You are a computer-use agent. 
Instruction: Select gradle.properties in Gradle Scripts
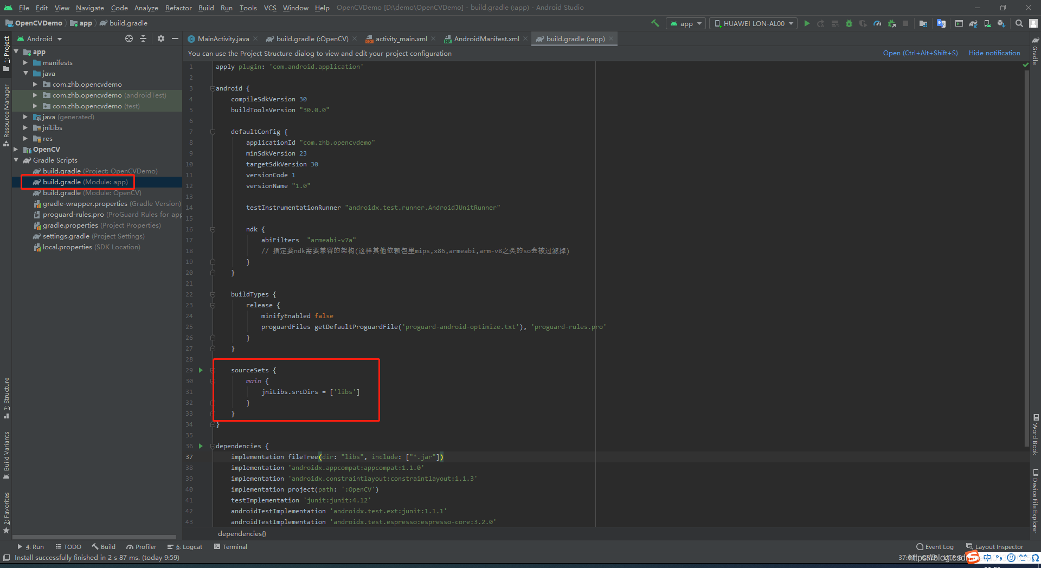coord(97,225)
